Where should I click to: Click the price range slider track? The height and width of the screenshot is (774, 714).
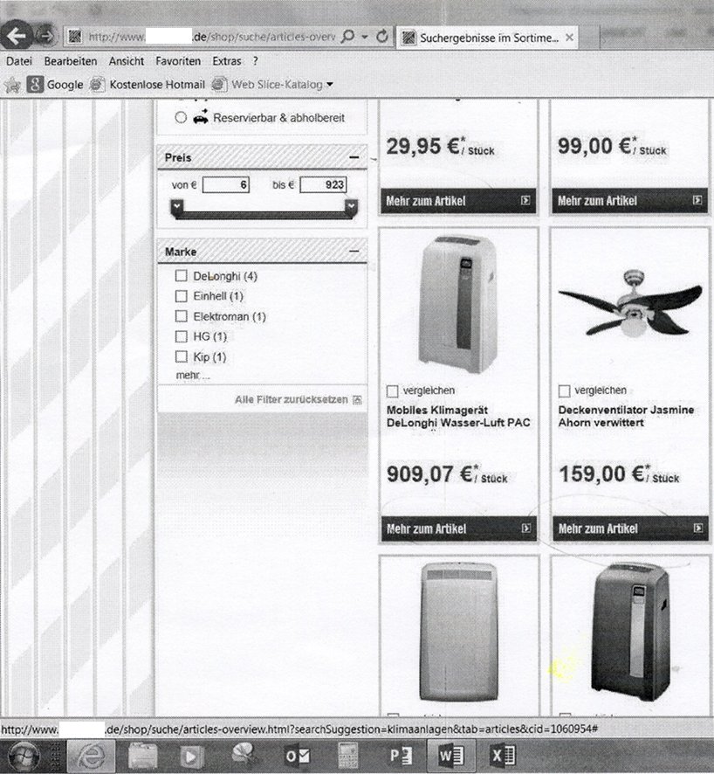tap(264, 215)
